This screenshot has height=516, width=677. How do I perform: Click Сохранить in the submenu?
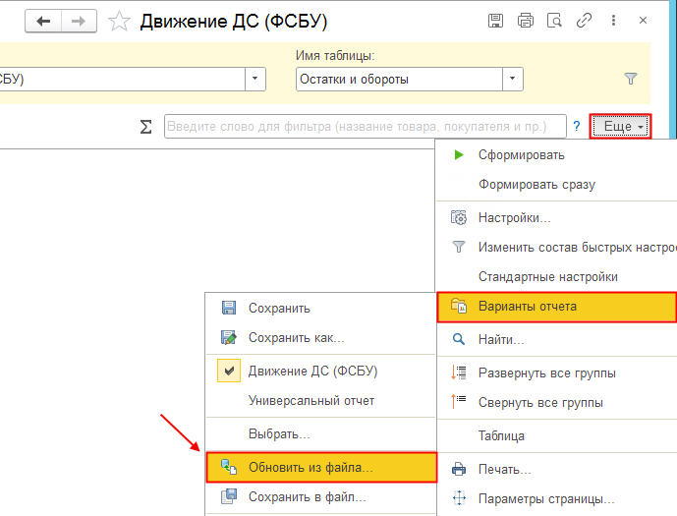point(320,308)
